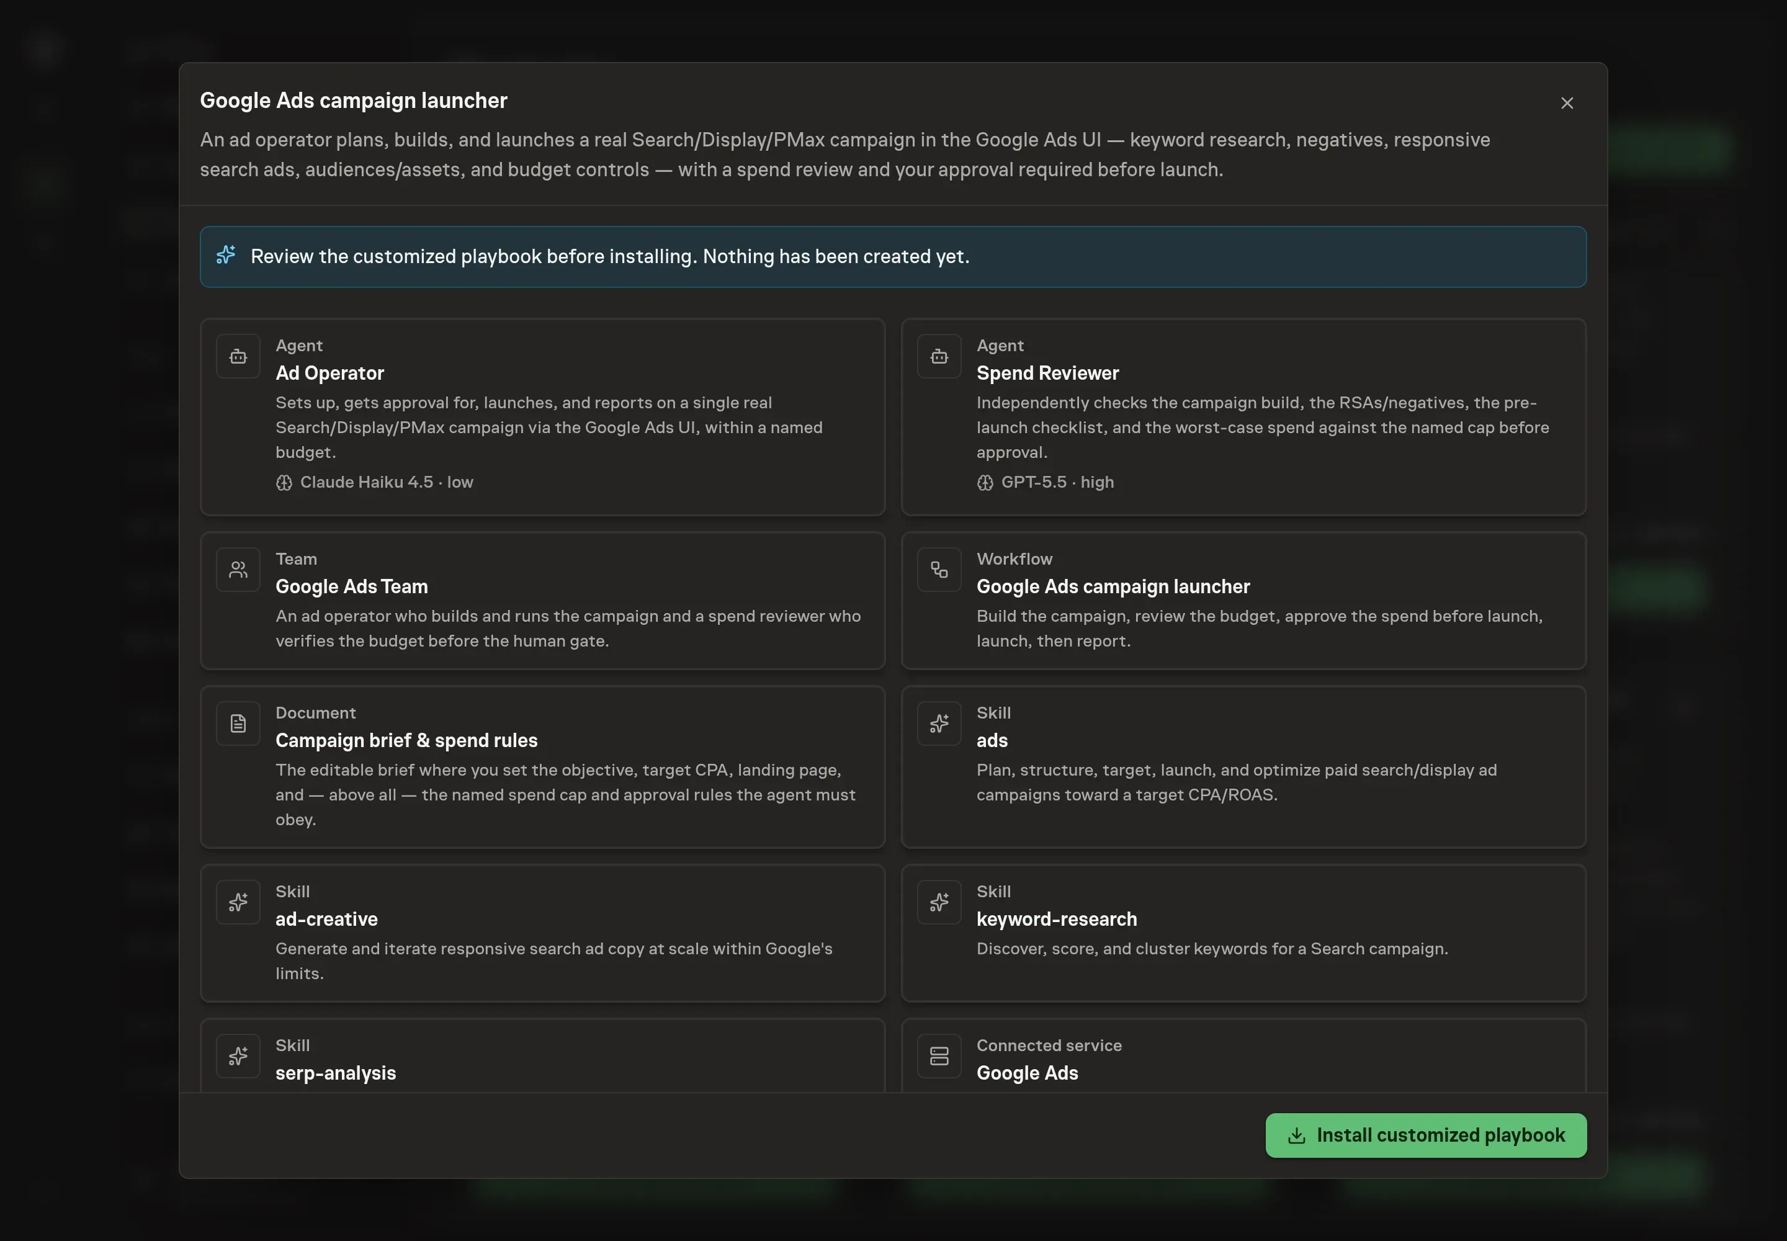The height and width of the screenshot is (1241, 1787).
Task: Select the ads skill title
Action: [992, 741]
